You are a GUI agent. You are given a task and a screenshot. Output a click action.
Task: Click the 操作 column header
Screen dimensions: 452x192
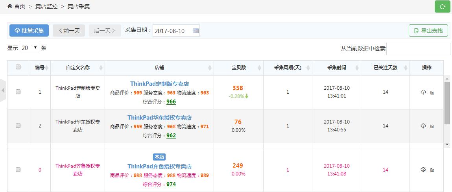tap(426, 68)
